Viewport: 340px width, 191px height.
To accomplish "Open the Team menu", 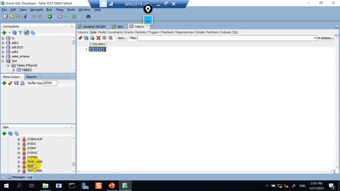I will pyautogui.click(x=59, y=10).
